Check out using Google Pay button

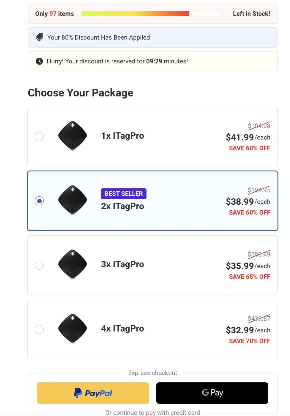click(x=212, y=393)
